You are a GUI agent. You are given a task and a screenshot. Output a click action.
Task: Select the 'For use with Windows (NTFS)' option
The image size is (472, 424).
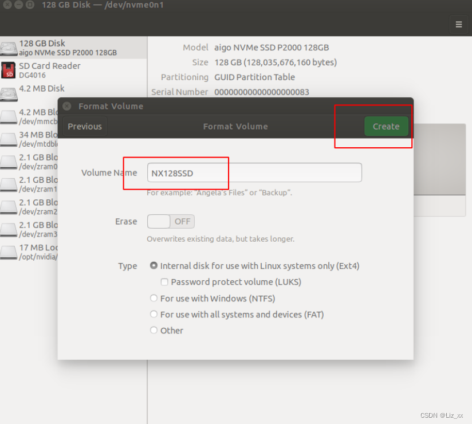154,298
